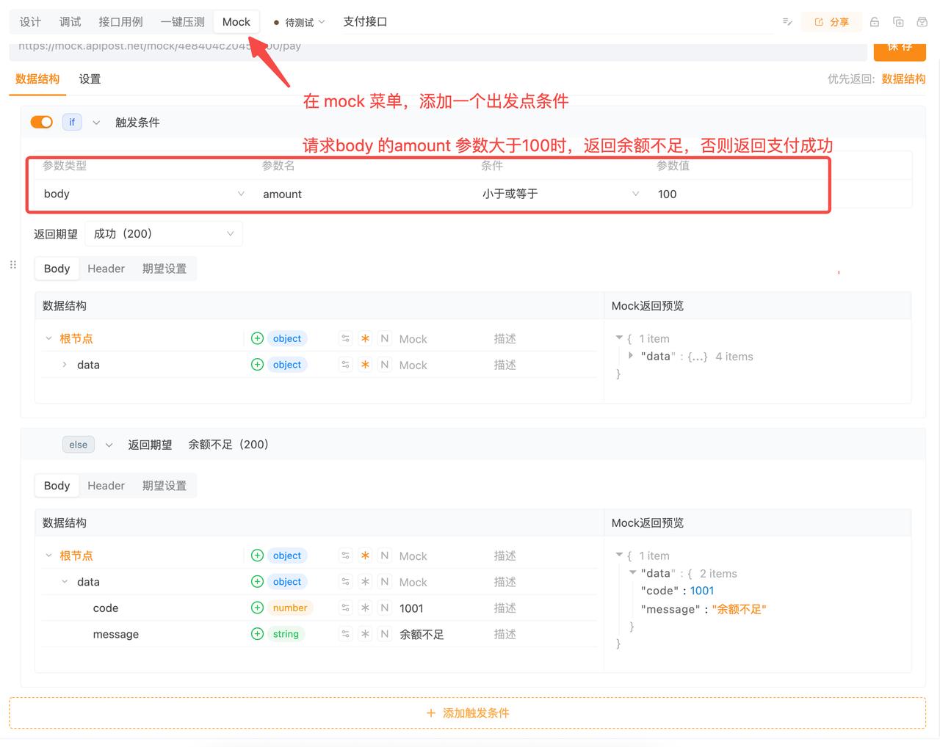Click the edit-list icon left of 分享
The width and height of the screenshot is (940, 747).
(x=787, y=22)
